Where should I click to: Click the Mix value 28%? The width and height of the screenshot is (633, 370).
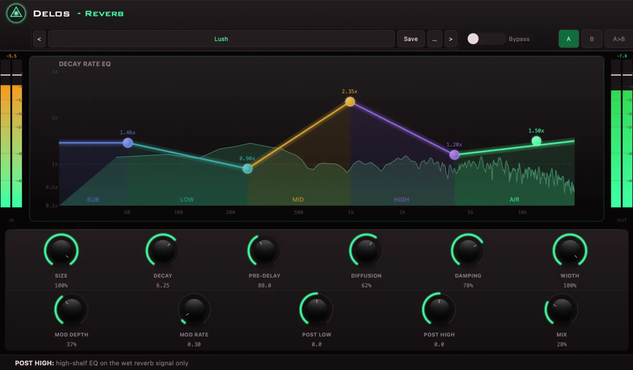562,344
